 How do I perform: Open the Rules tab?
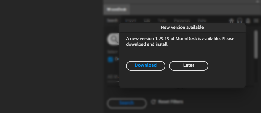(202, 20)
